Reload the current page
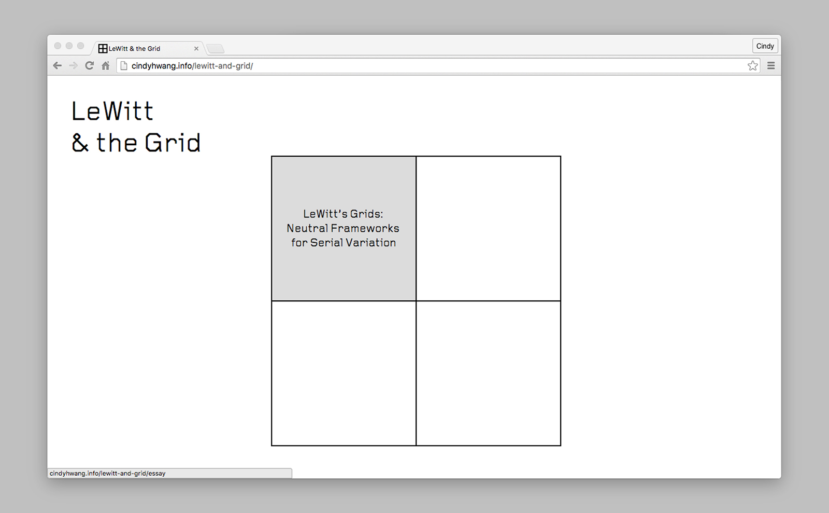The image size is (829, 513). pyautogui.click(x=89, y=65)
